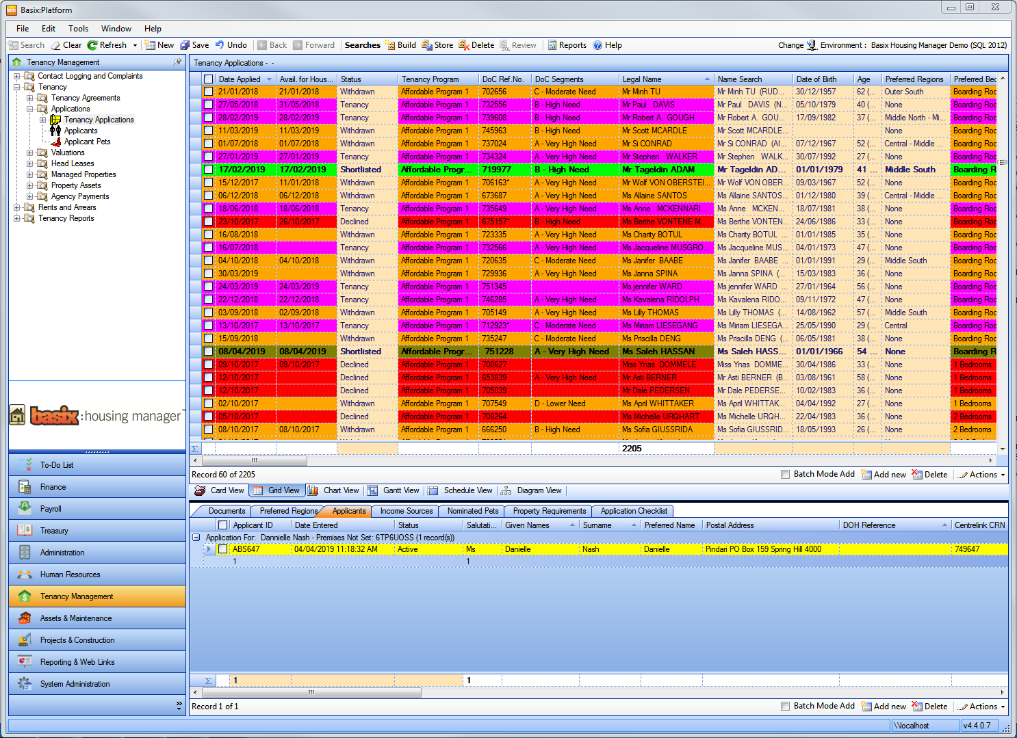
Task: Open the Tools menu
Action: click(78, 28)
